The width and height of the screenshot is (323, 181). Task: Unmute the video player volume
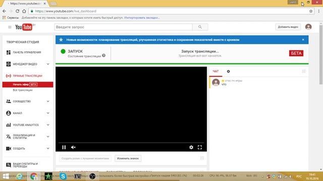coord(73,147)
